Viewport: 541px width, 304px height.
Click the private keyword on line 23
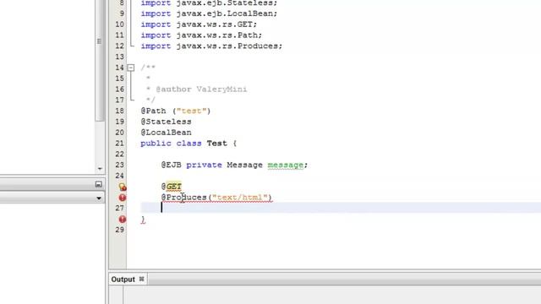pos(204,166)
